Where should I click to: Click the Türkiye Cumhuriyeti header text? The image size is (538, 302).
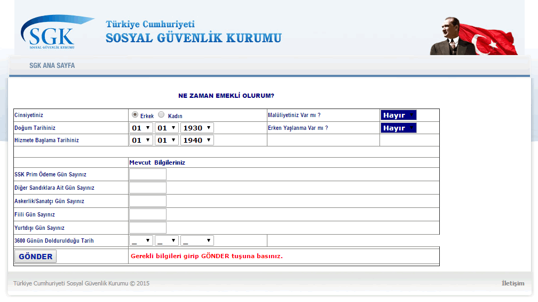point(151,24)
